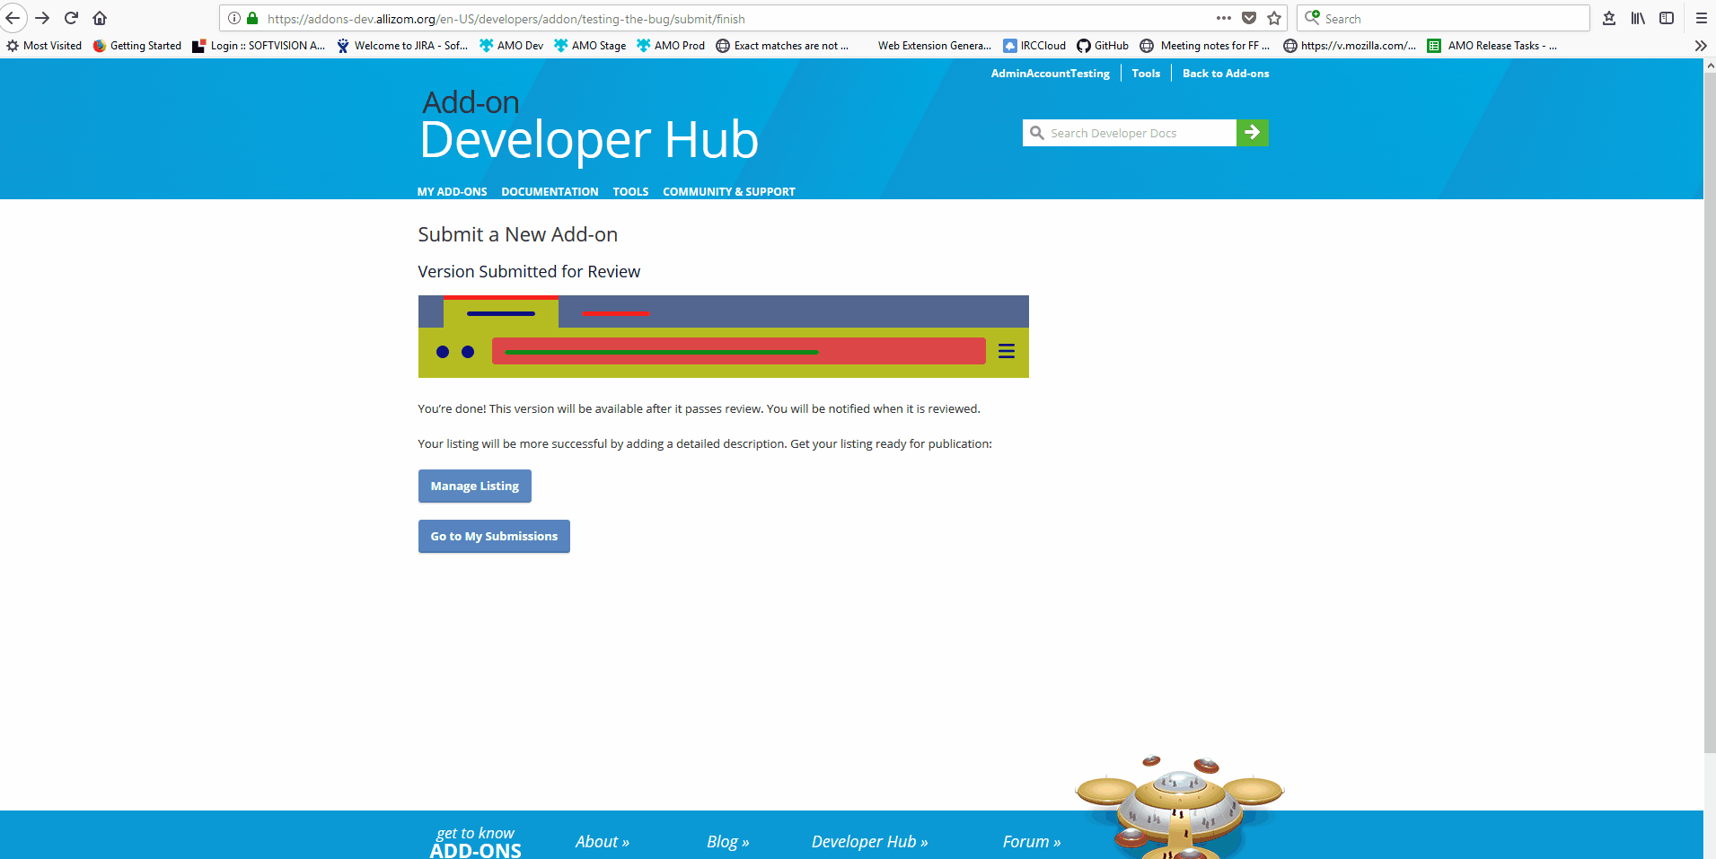Viewport: 1716px width, 859px height.
Task: Click the theme preview banner image
Action: coord(724,337)
